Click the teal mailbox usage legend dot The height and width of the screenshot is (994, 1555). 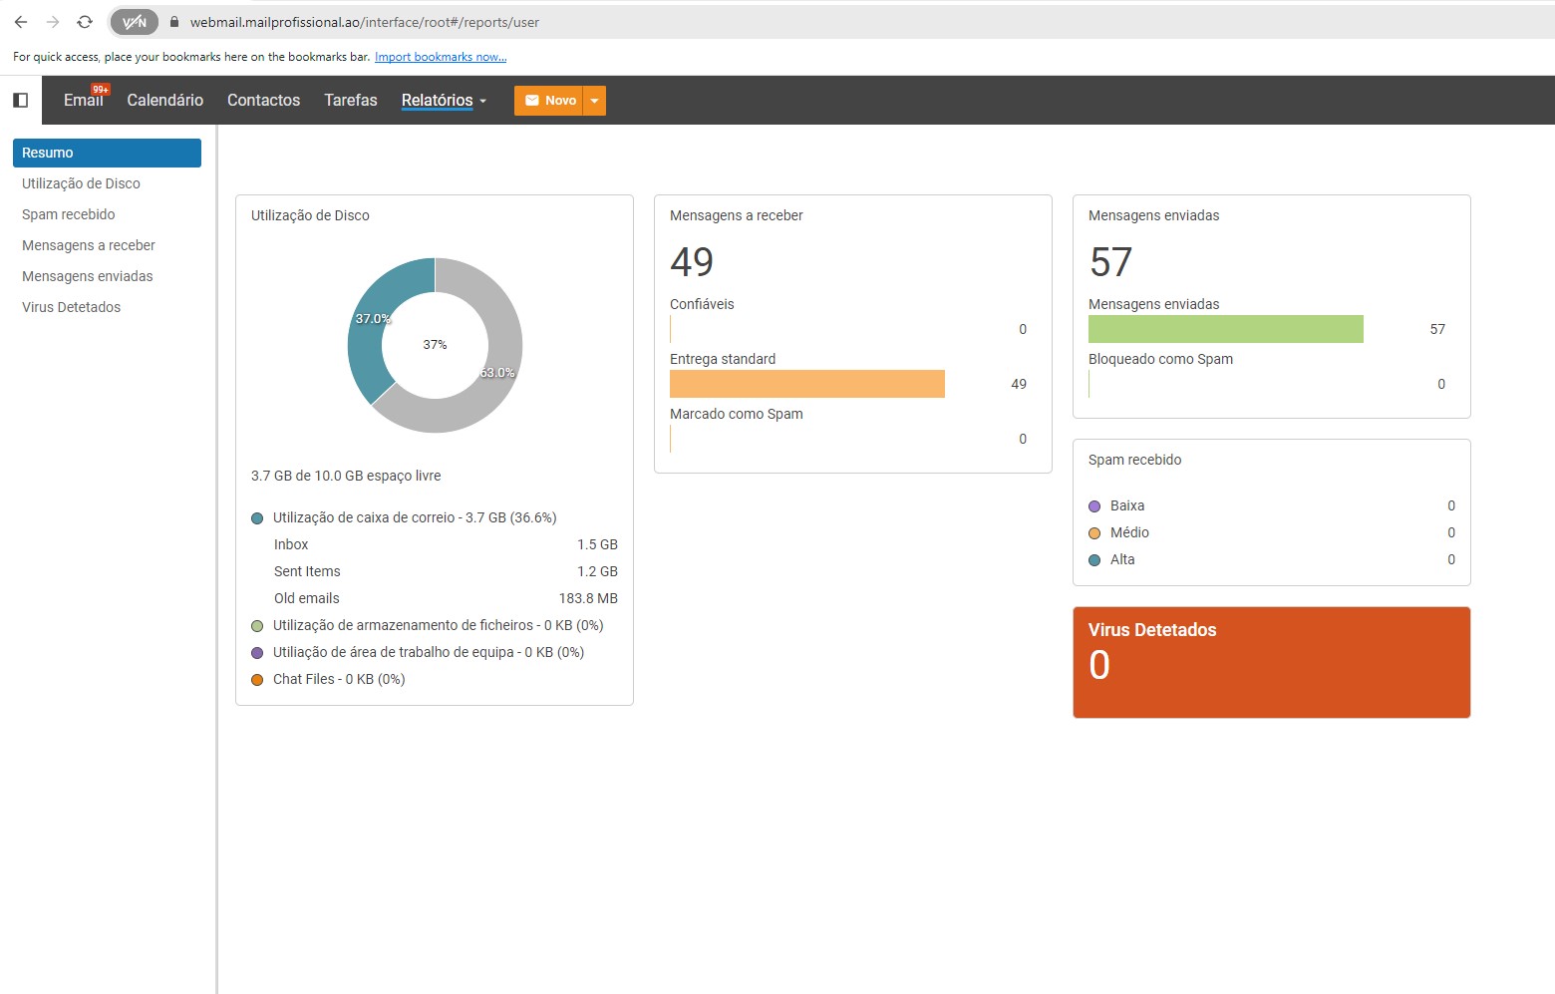click(257, 518)
